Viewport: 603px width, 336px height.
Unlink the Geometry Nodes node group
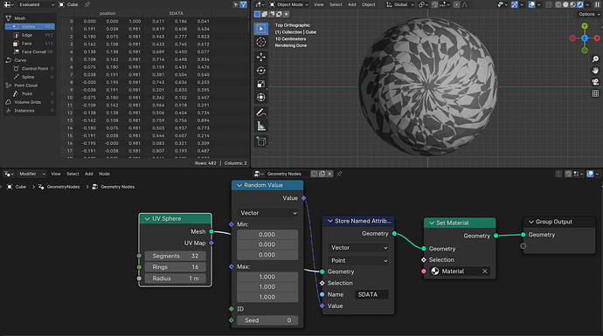point(329,174)
